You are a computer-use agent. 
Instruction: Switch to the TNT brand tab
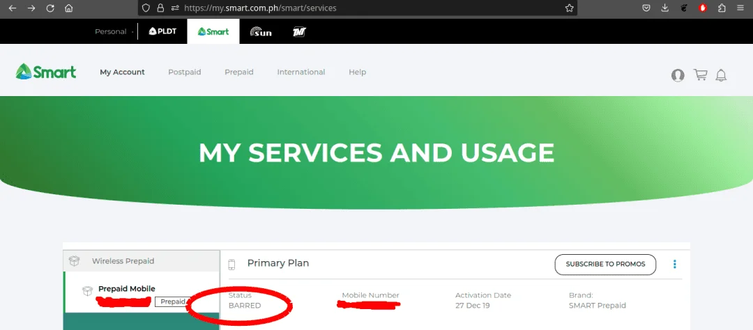point(300,32)
